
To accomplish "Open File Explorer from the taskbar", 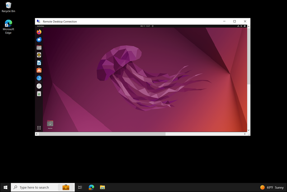I will (102, 187).
